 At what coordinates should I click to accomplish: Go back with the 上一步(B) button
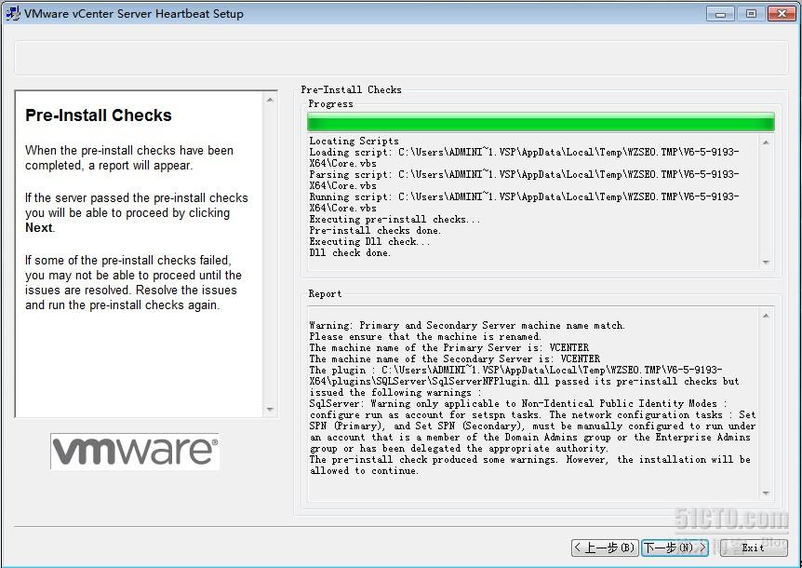[x=604, y=548]
